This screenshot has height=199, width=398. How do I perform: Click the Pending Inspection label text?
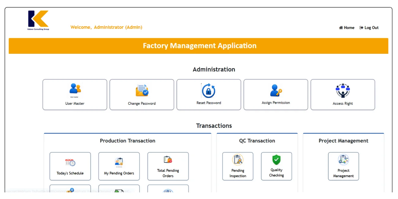238,173
